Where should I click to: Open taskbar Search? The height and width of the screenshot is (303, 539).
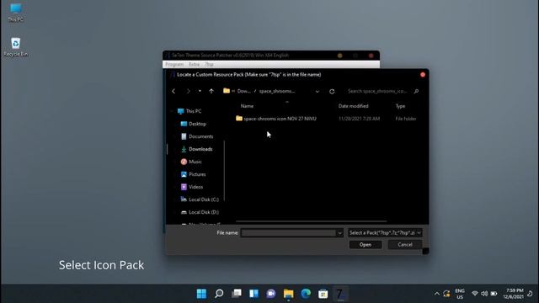click(219, 294)
